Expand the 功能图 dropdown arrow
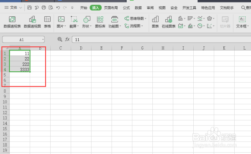The height and width of the screenshot is (154, 251). coord(120,26)
